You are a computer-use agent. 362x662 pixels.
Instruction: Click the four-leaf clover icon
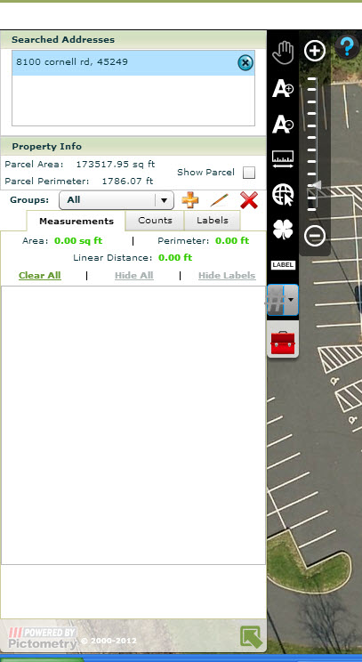(283, 230)
